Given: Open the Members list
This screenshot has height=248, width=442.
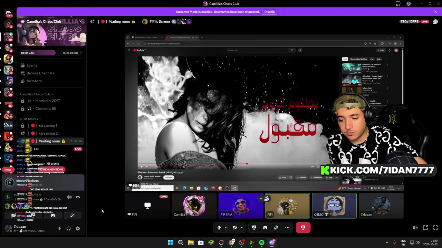Looking at the screenshot, I should [51, 81].
